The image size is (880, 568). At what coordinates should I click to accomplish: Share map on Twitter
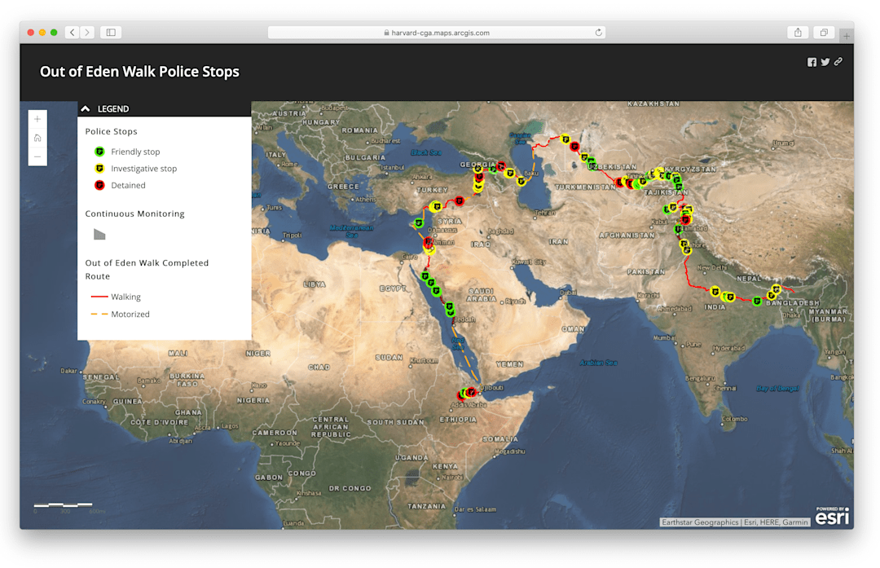click(x=825, y=62)
